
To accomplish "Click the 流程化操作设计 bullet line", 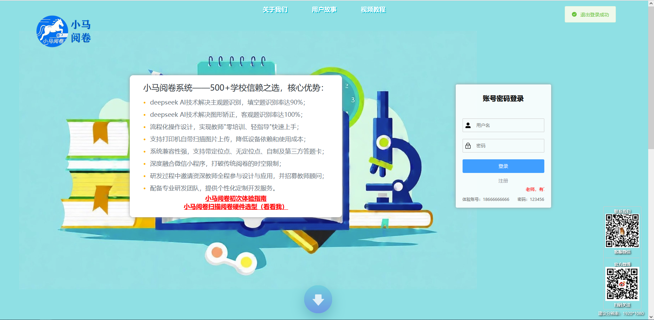I will click(x=224, y=127).
